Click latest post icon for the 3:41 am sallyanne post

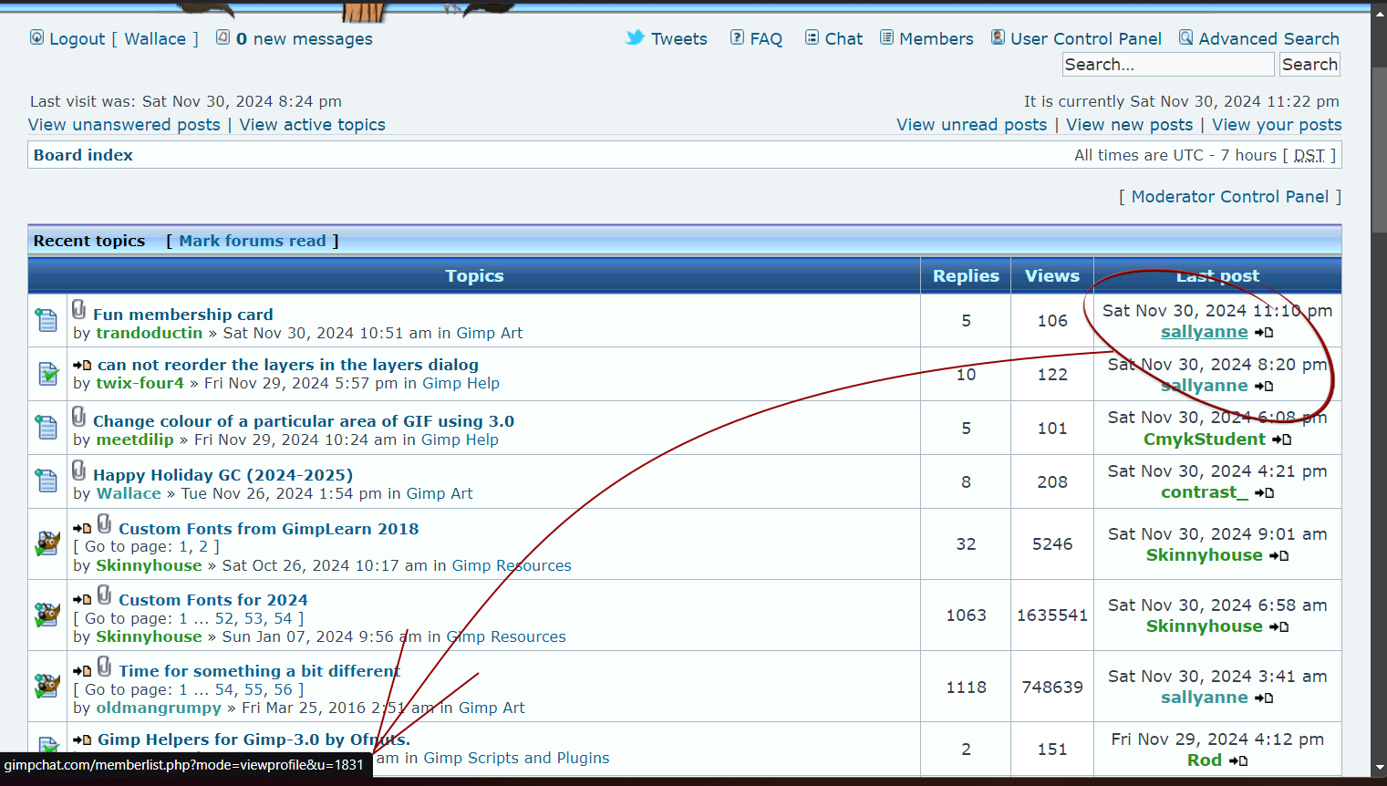(x=1264, y=698)
